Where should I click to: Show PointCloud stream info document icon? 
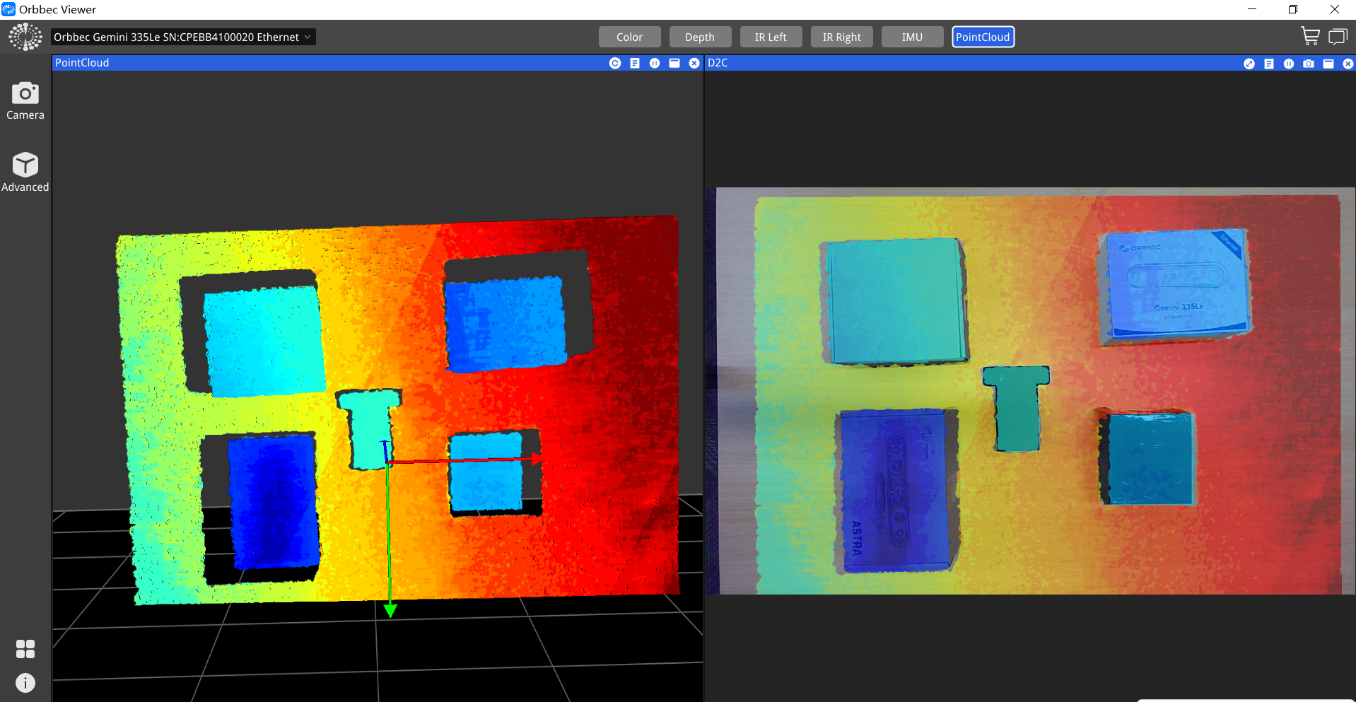[635, 63]
